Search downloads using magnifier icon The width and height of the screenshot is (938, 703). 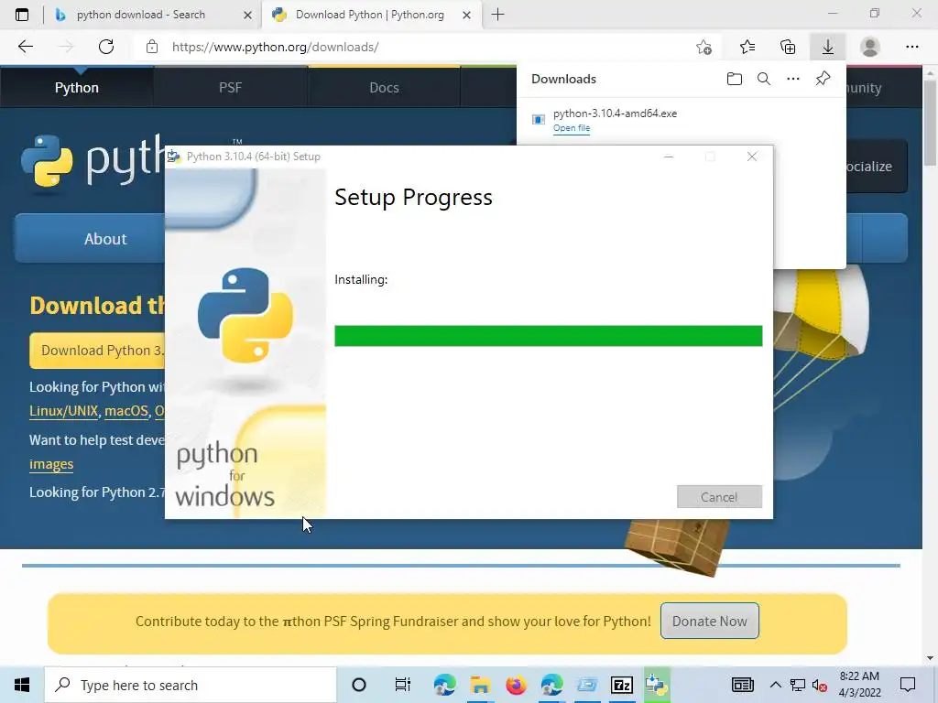(x=764, y=79)
